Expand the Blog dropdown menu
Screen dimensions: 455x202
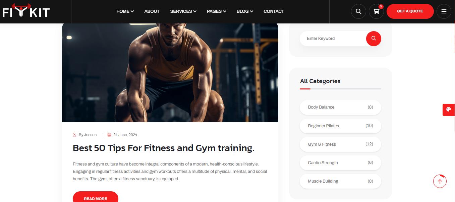pyautogui.click(x=245, y=11)
